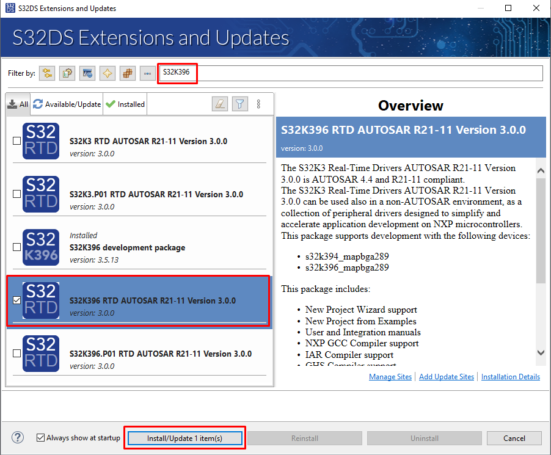This screenshot has height=455, width=551.
Task: Close the S32DS Extensions and Updates window
Action: (536, 8)
